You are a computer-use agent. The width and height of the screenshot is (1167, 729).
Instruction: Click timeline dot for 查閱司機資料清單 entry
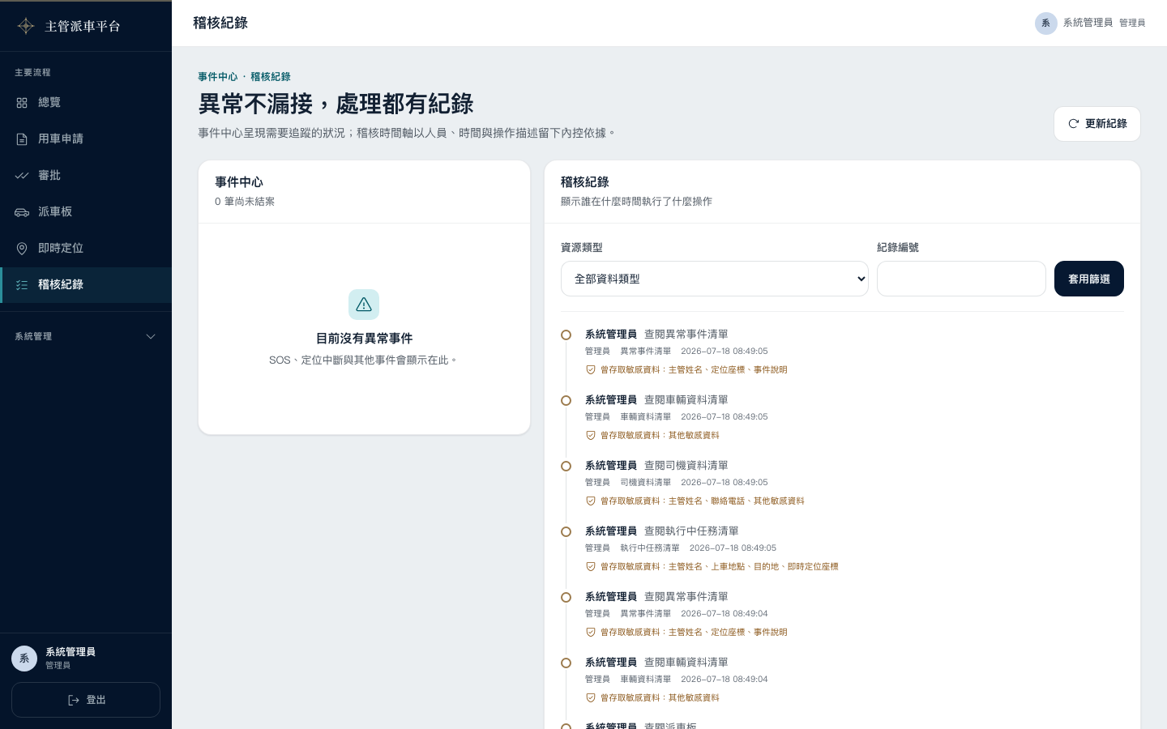[x=566, y=466]
